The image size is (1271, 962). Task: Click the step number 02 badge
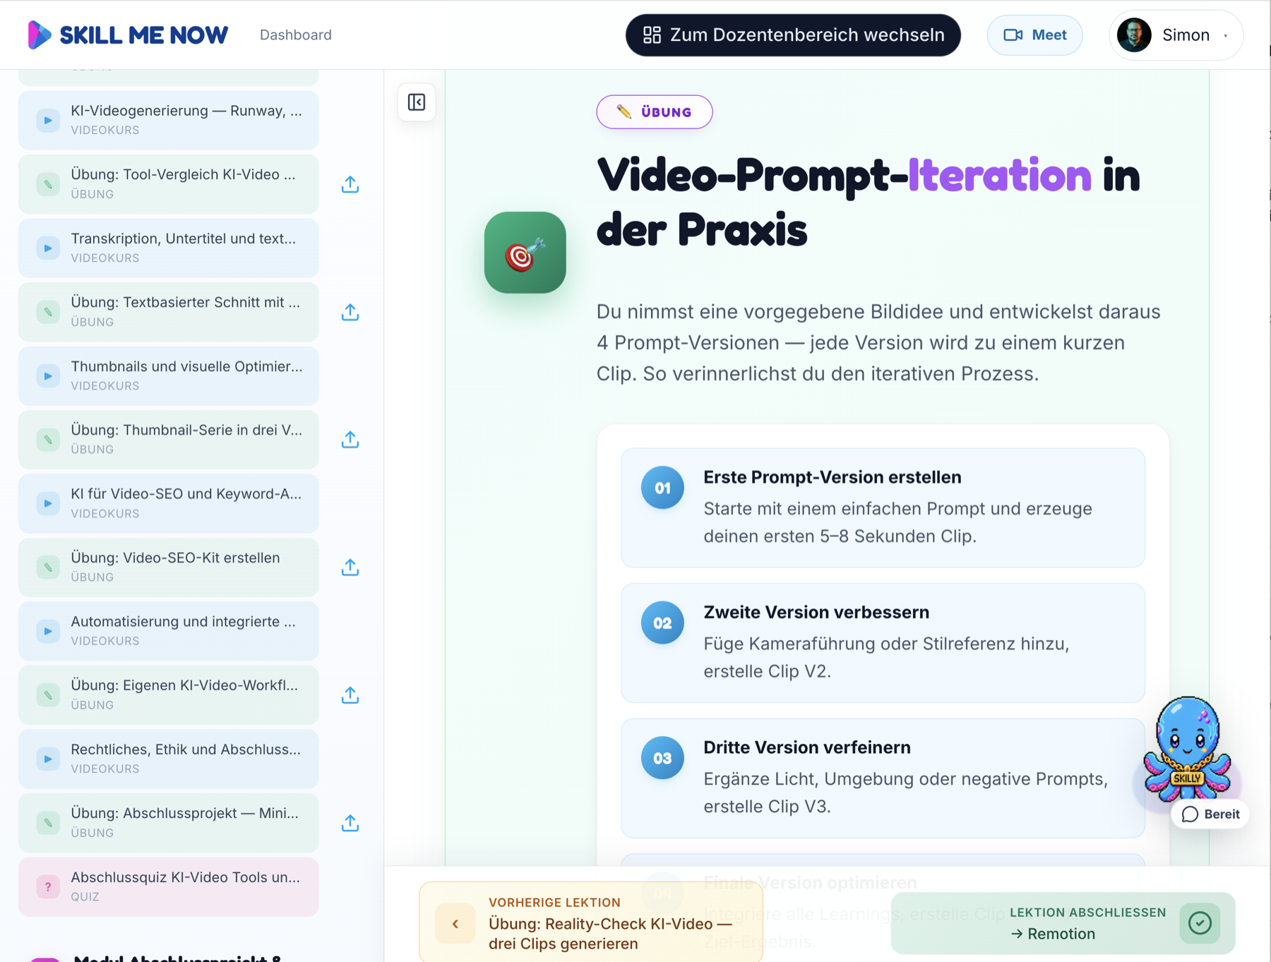click(662, 623)
